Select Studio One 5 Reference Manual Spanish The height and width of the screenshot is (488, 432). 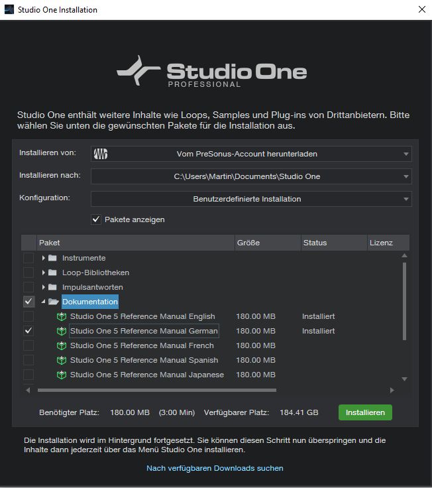pyautogui.click(x=144, y=360)
